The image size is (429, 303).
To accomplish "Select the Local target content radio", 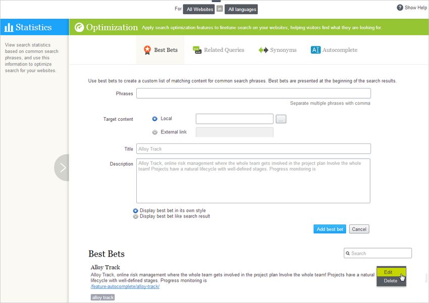I will pos(155,119).
